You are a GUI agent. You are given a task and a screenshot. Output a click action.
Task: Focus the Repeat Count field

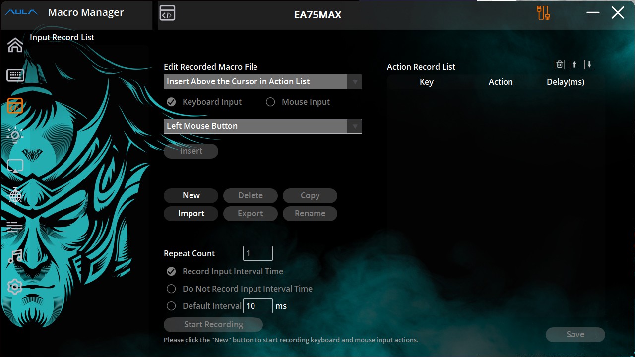pos(258,253)
